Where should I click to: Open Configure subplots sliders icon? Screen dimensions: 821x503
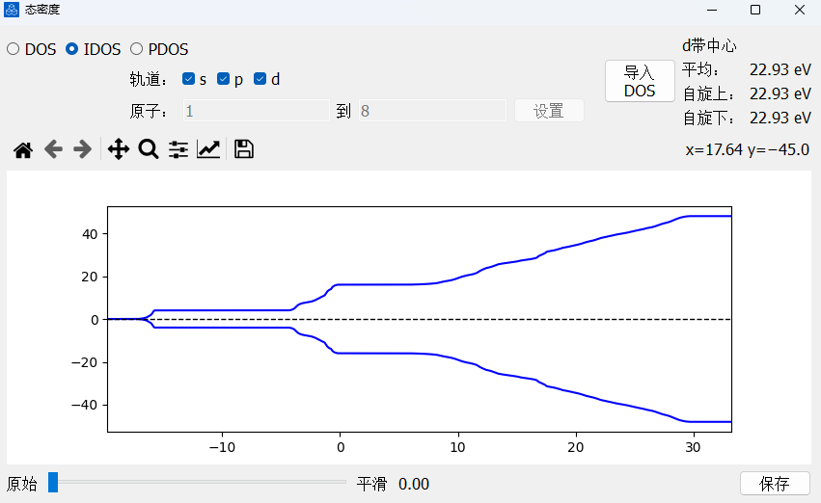[x=178, y=149]
